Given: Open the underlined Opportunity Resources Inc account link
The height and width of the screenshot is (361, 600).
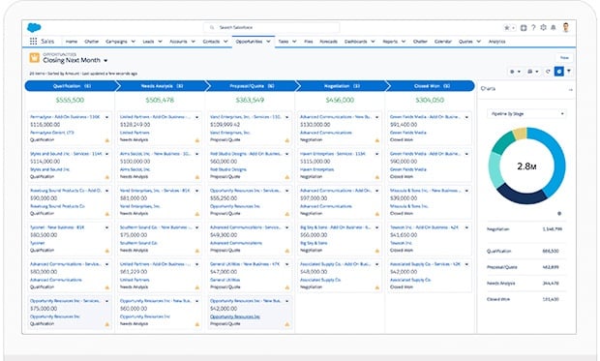Looking at the screenshot, I should (x=235, y=316).
